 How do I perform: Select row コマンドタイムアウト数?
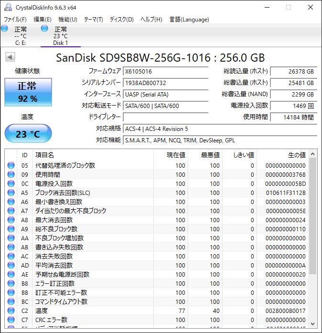[157, 301]
